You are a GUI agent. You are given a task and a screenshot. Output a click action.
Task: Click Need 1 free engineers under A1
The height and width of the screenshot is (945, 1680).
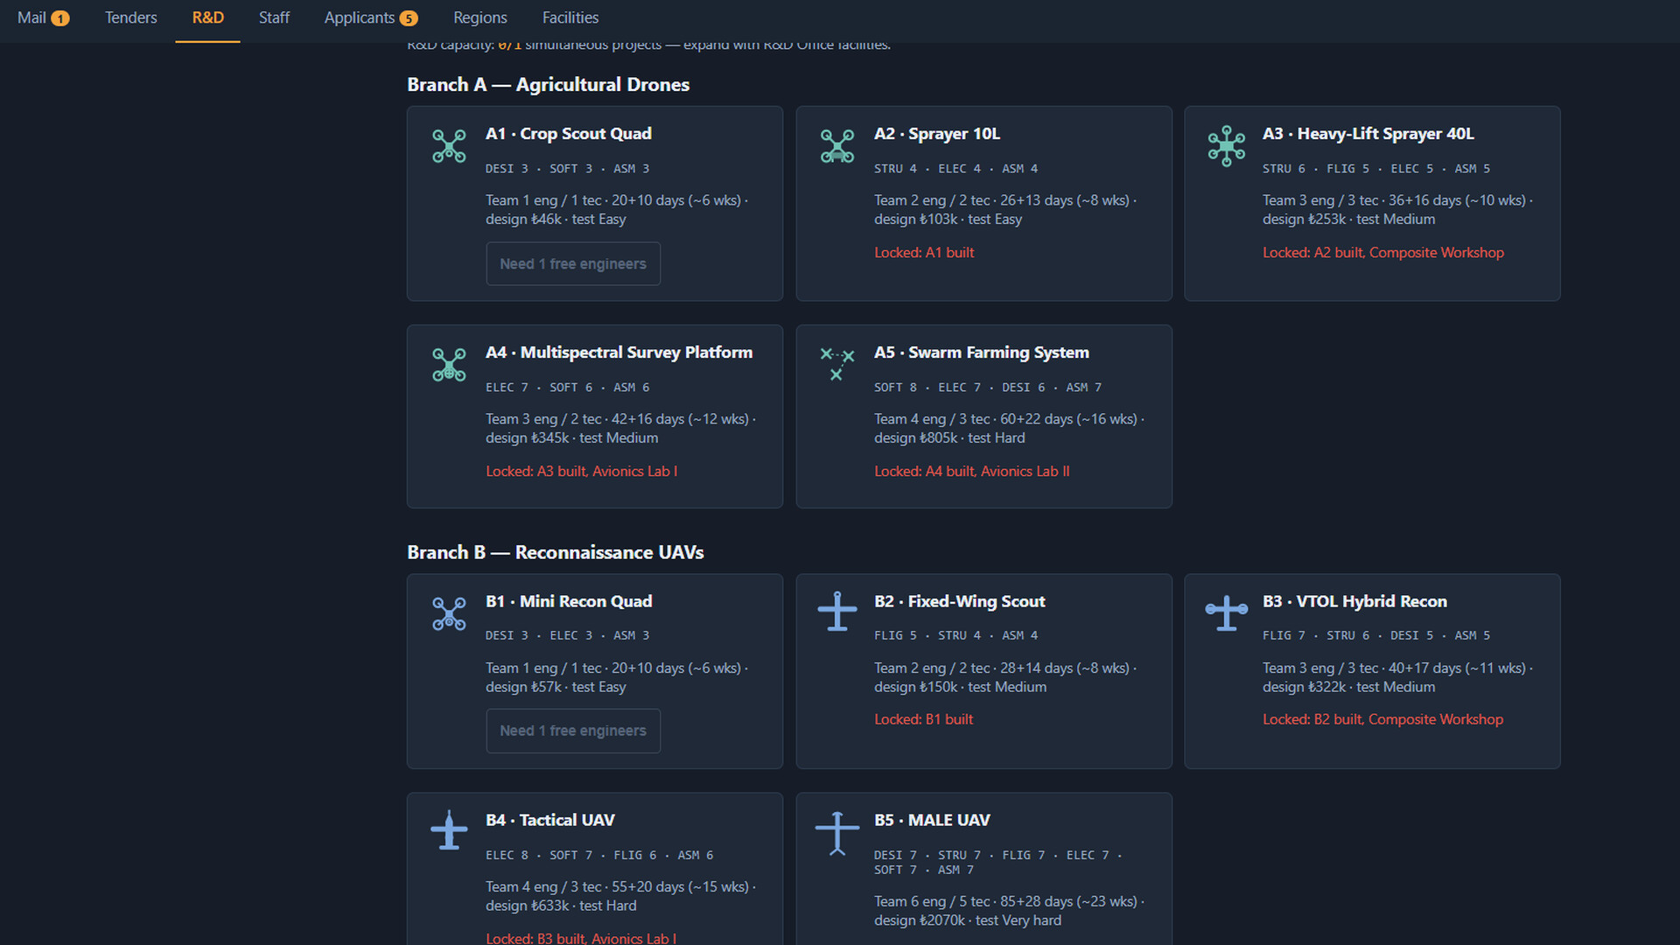(x=573, y=263)
